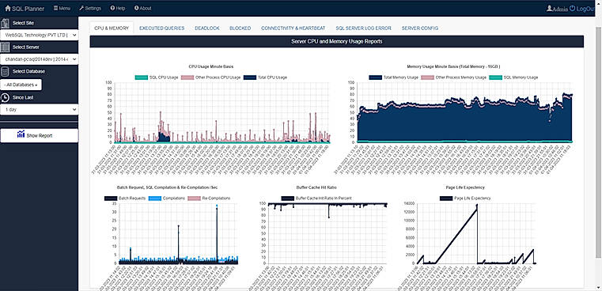Toggle Re-Compilations legend series
The height and width of the screenshot is (291, 602).
[209, 198]
